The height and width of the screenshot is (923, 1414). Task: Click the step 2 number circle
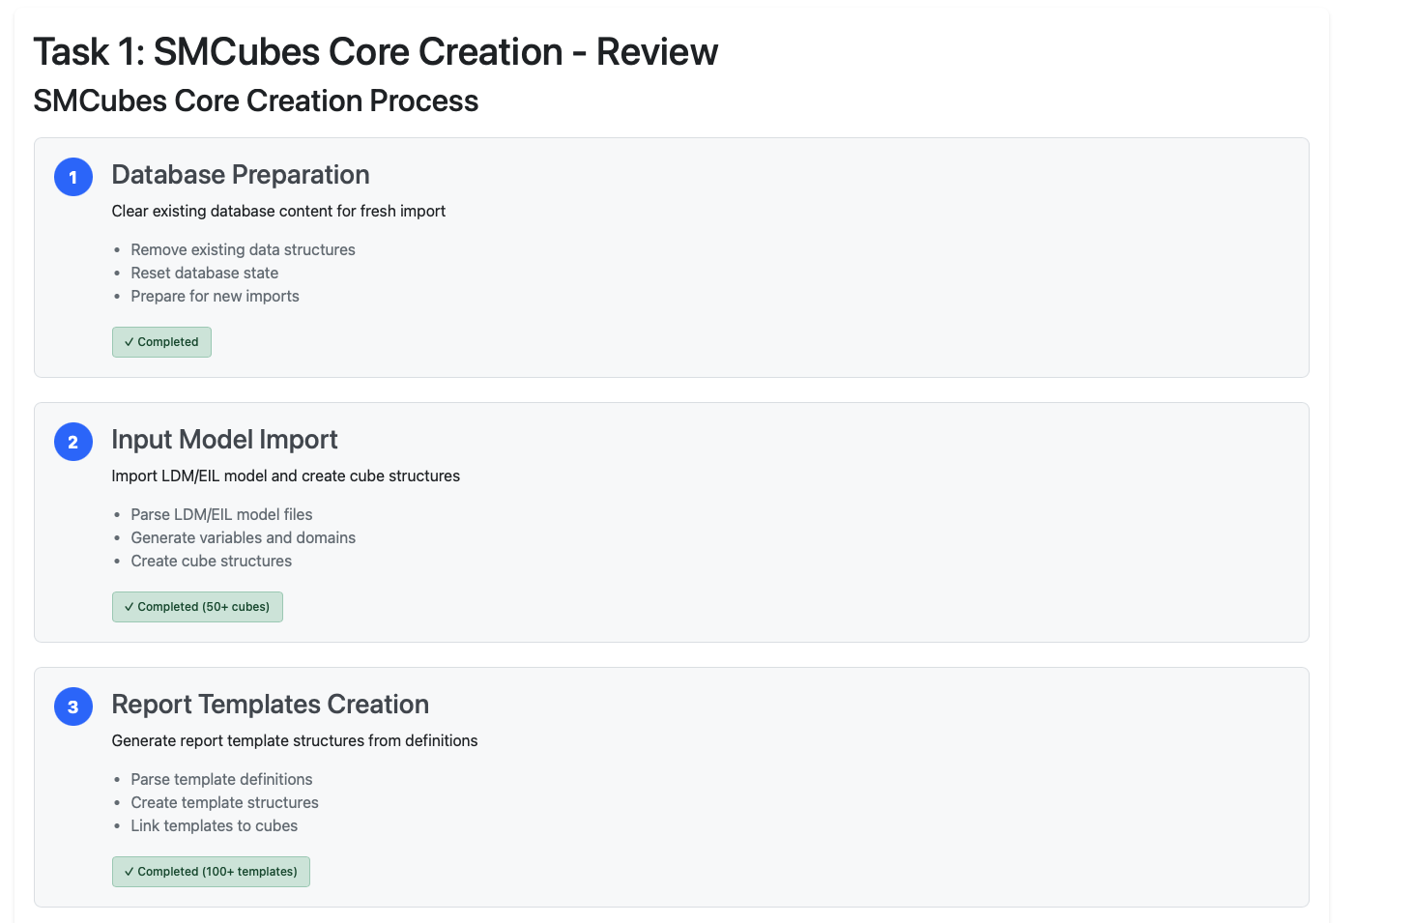pyautogui.click(x=73, y=442)
